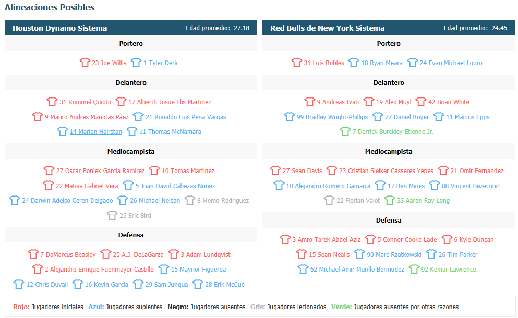Click the Houston Dynamo Sistema header
This screenshot has width=518, height=318.
60,28
